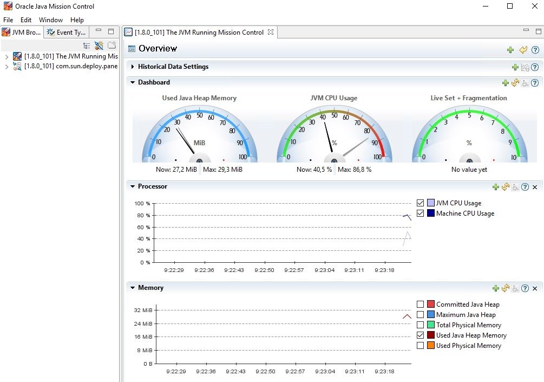Screen dimensions: 544x382
Task: Click the Memory accessibility mode icon
Action: pyautogui.click(x=515, y=289)
